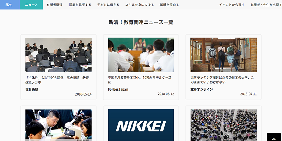Open the classroom students photo thumbnail
The image size is (282, 141).
click(141, 55)
